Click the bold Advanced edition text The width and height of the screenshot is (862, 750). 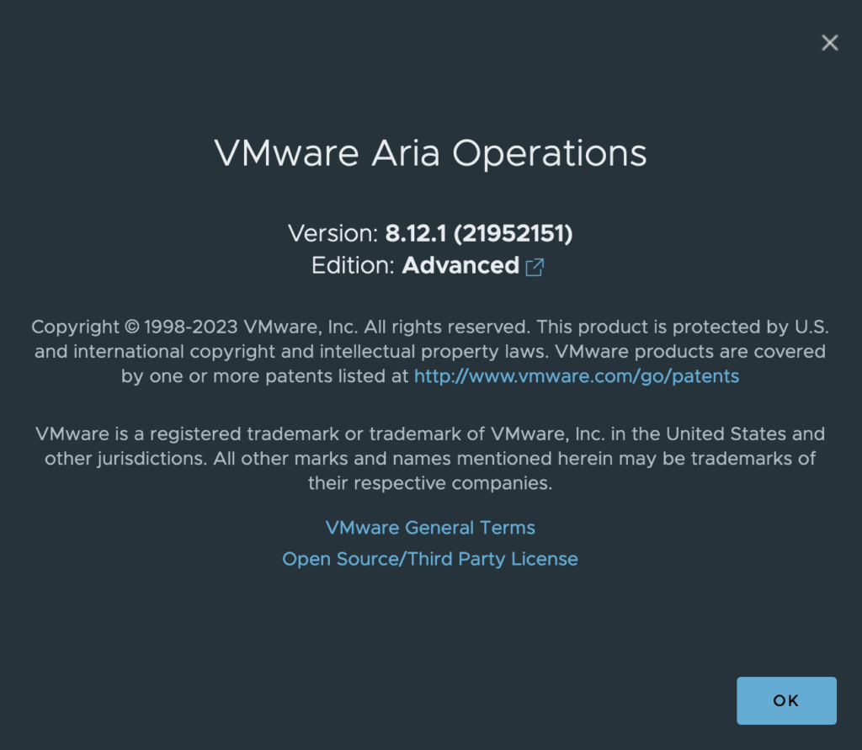point(460,266)
